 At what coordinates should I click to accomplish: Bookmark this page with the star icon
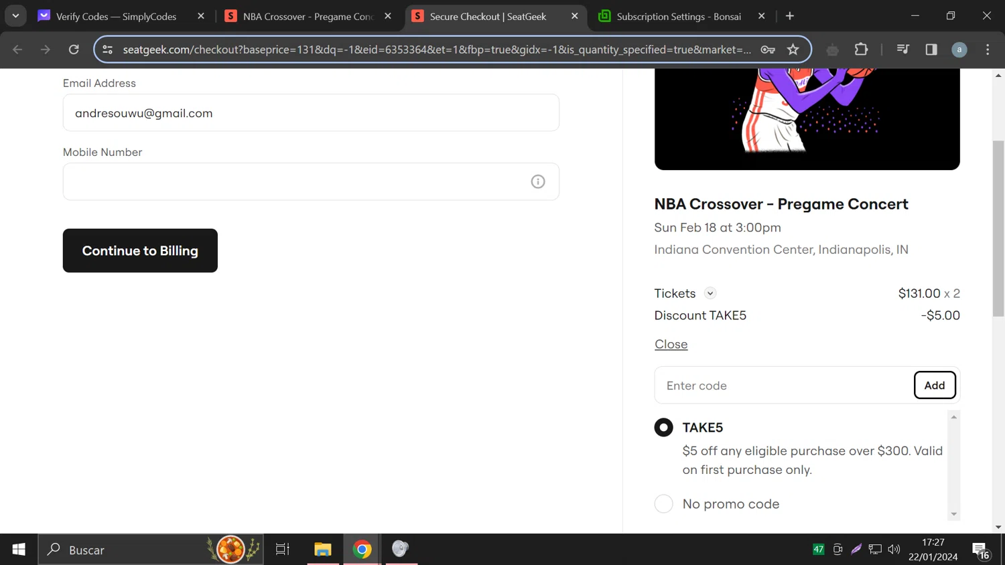click(x=793, y=50)
